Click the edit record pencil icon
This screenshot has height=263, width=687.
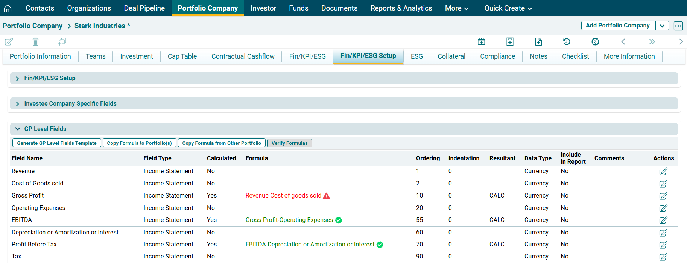pos(9,41)
